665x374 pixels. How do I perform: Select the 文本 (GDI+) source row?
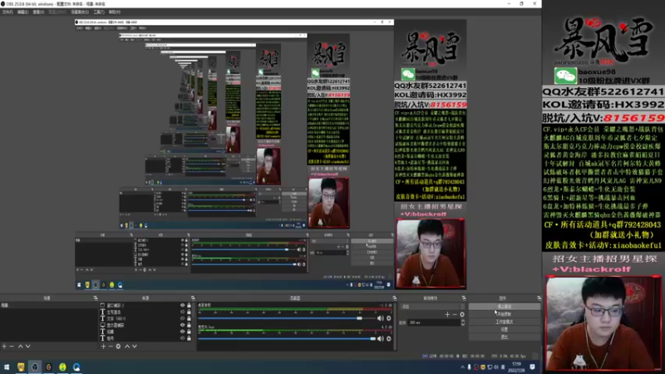point(146,318)
